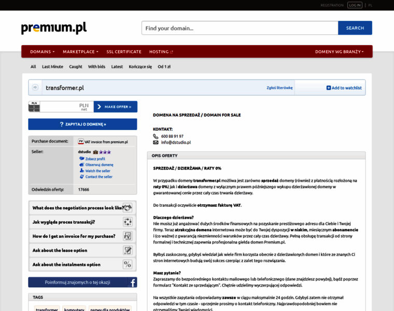Click the PLN currency switcher icon
The image size is (394, 311).
[34, 107]
